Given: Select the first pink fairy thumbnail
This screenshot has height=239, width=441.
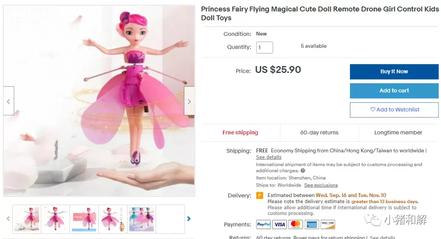Looking at the screenshot, I should (x=27, y=219).
